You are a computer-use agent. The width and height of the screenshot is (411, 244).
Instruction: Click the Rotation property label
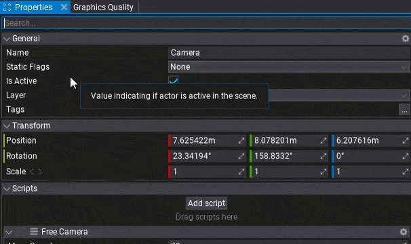[x=22, y=156]
